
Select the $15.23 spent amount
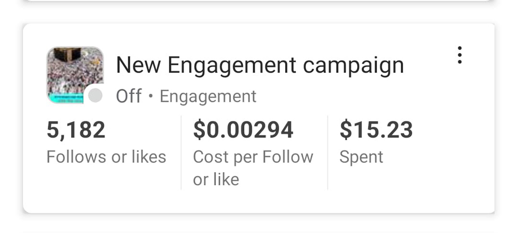click(376, 130)
